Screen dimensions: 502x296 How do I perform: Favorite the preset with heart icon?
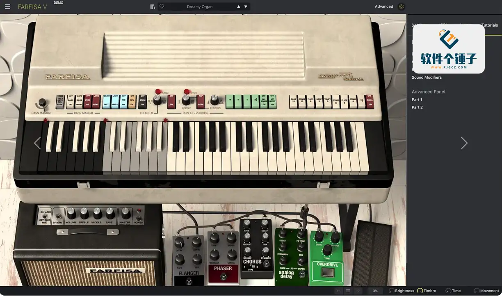click(x=162, y=7)
